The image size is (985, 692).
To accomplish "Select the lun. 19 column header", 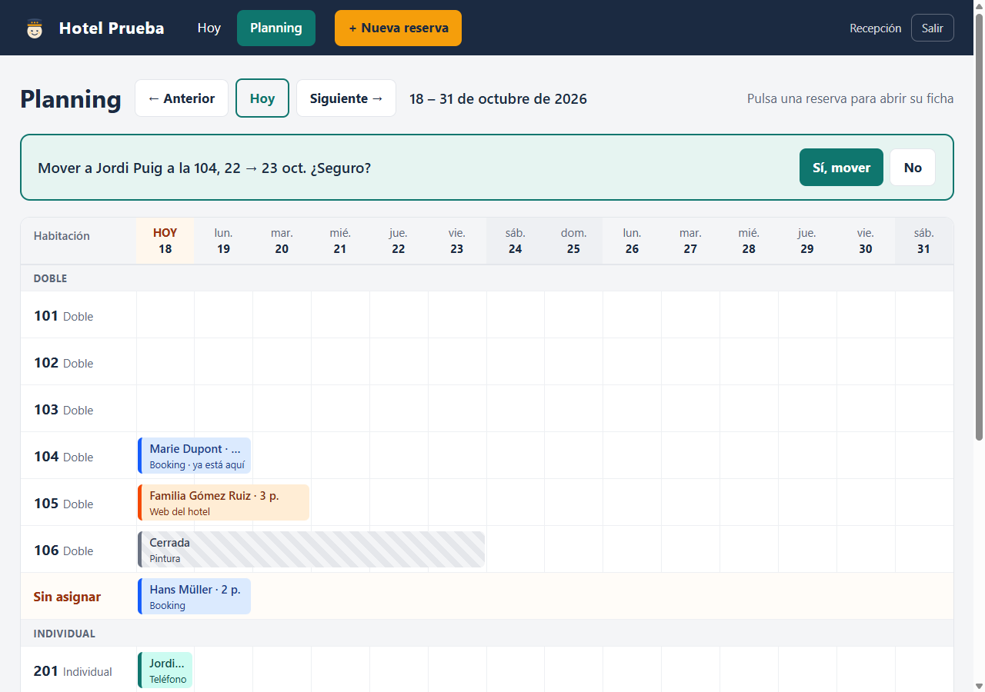I will coord(223,241).
